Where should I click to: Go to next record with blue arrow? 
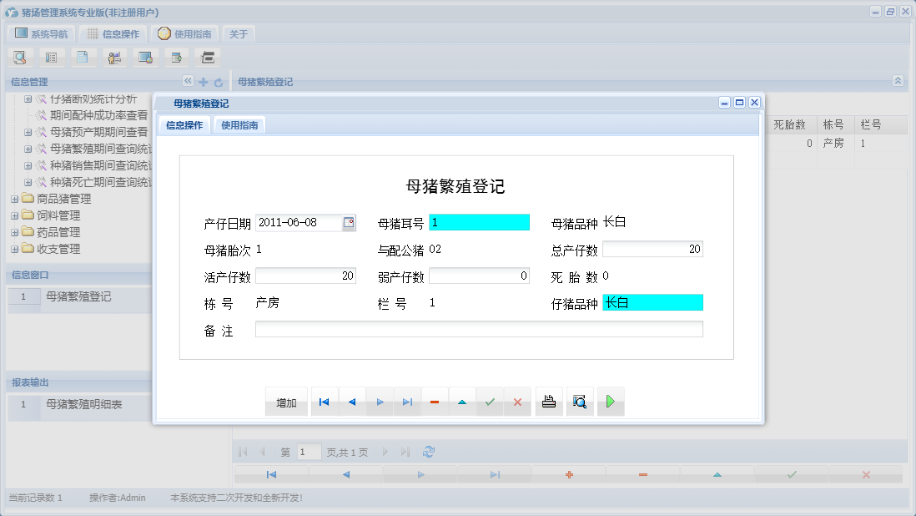click(379, 402)
